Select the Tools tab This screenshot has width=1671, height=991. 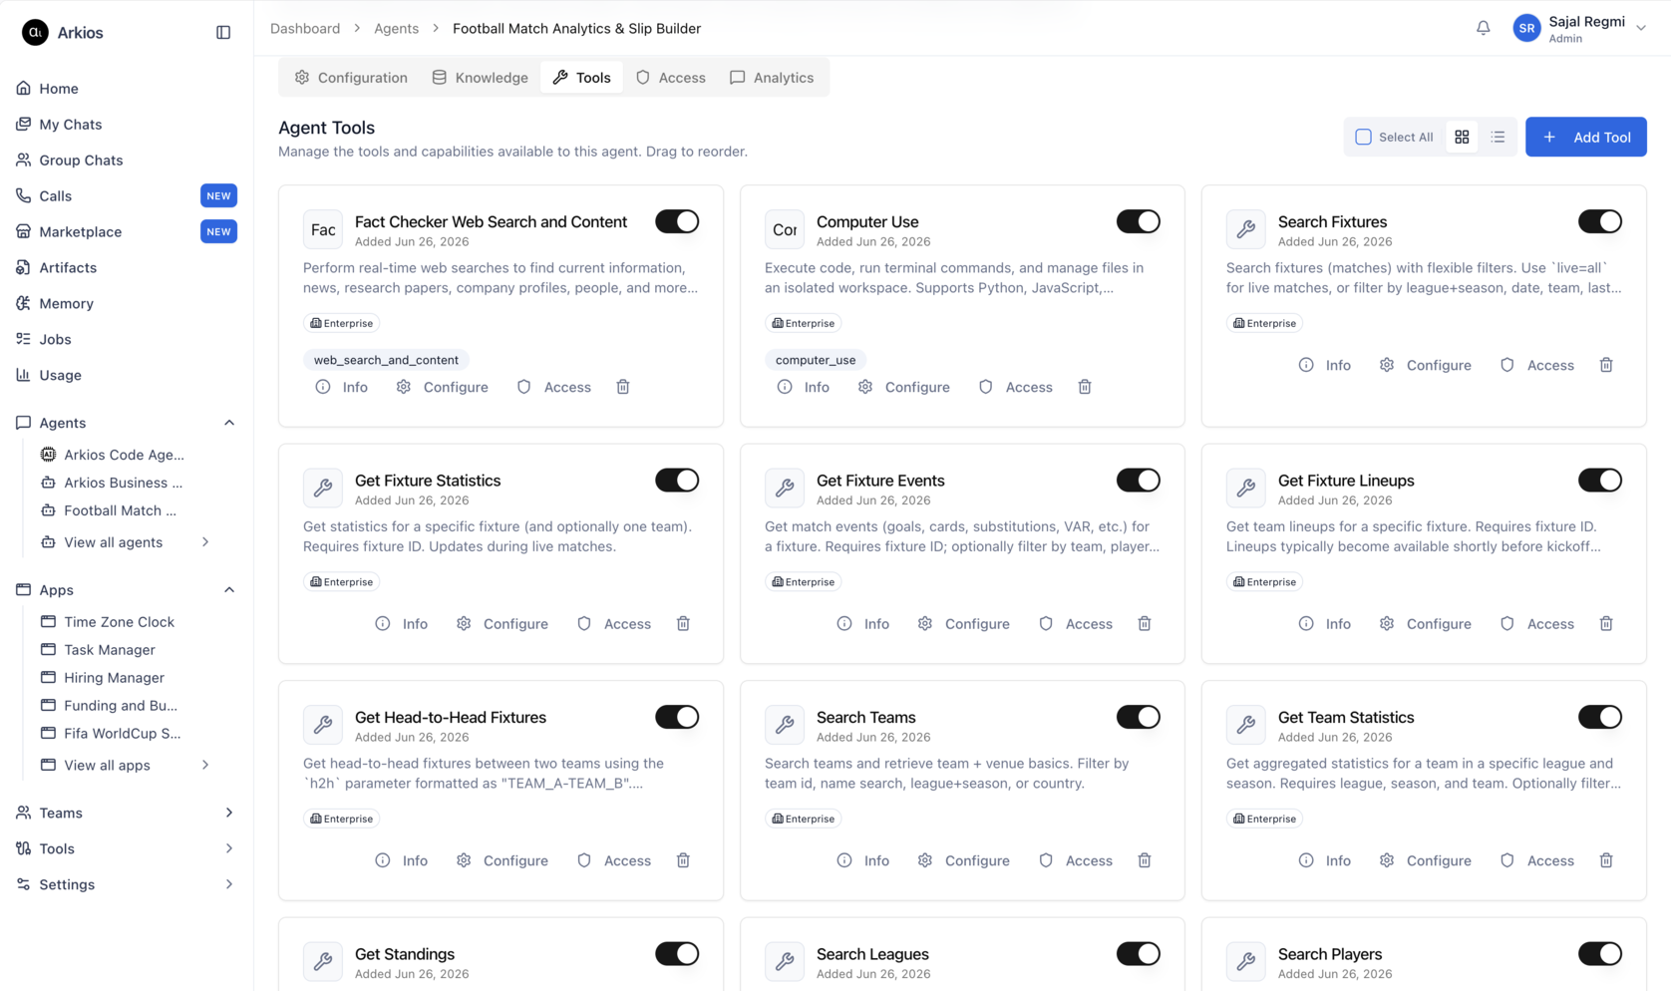click(582, 78)
